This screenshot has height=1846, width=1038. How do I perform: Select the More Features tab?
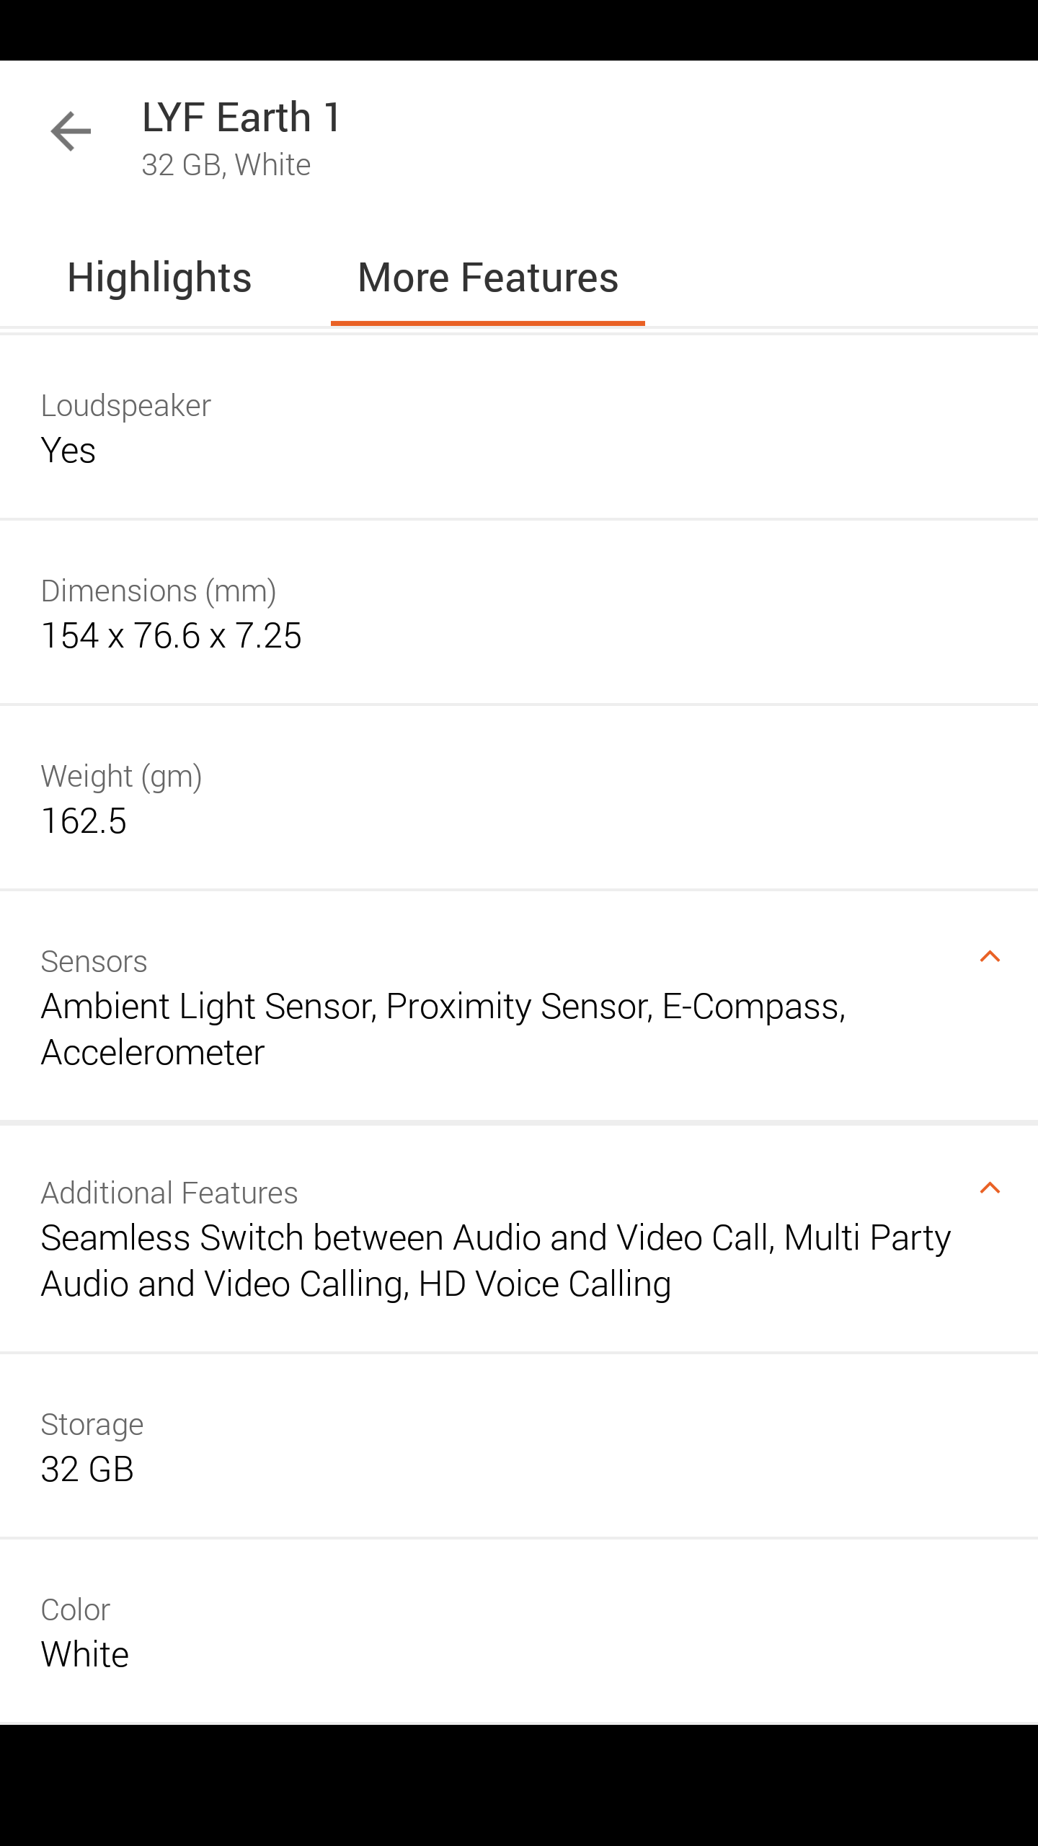(488, 278)
